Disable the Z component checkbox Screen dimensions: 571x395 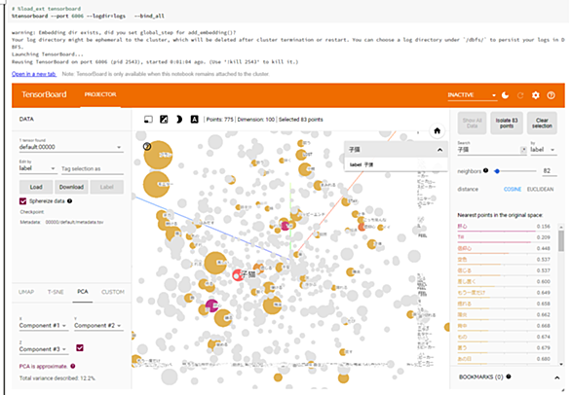[80, 348]
